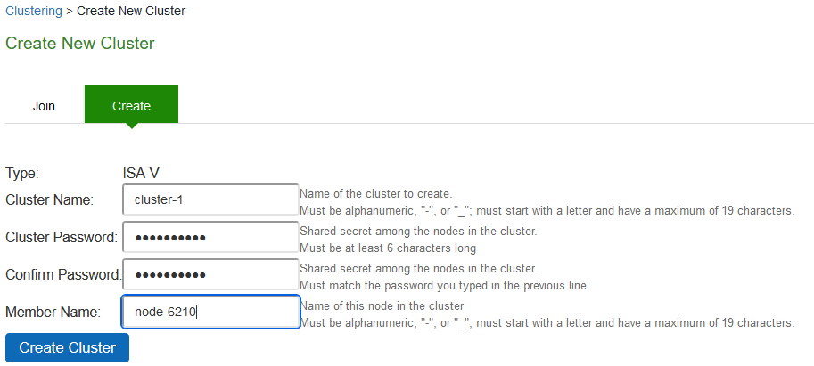This screenshot has height=366, width=814.
Task: Focus the Cluster Name input field
Action: 210,199
